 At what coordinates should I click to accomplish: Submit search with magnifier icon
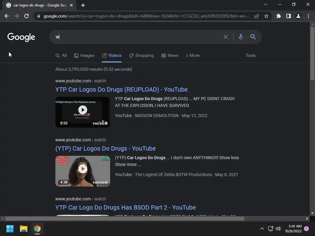pos(253,37)
